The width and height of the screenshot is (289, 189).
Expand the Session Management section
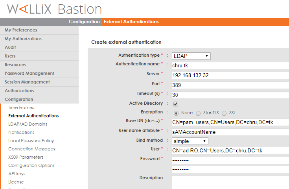pyautogui.click(x=27, y=82)
